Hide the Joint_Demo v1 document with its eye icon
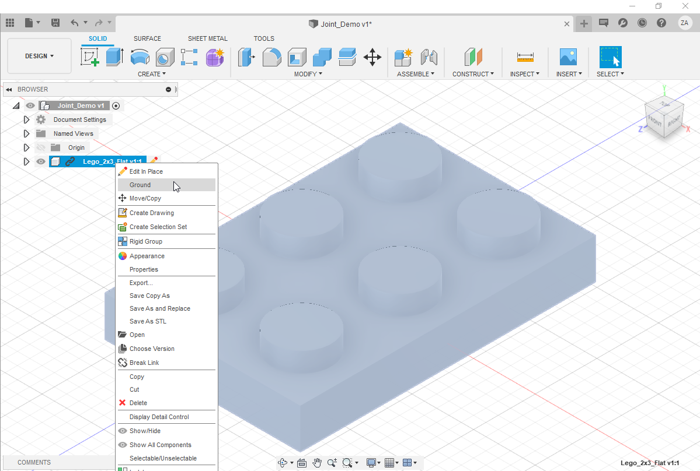This screenshot has height=471, width=700. [30, 106]
